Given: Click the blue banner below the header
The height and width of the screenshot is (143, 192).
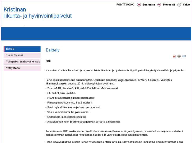Looking at the screenshot, I should click(96, 34).
